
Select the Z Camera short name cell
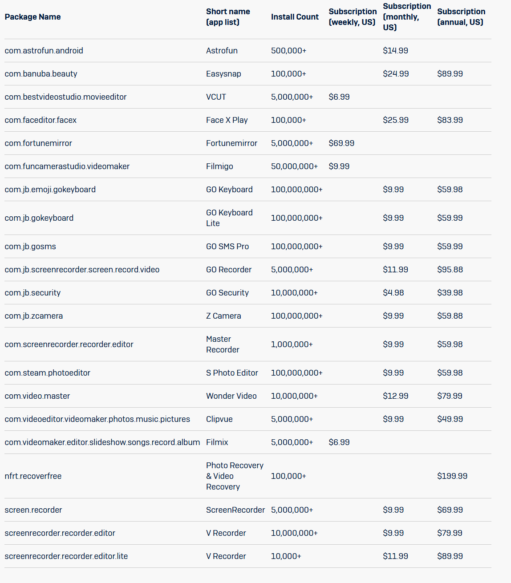pos(223,316)
